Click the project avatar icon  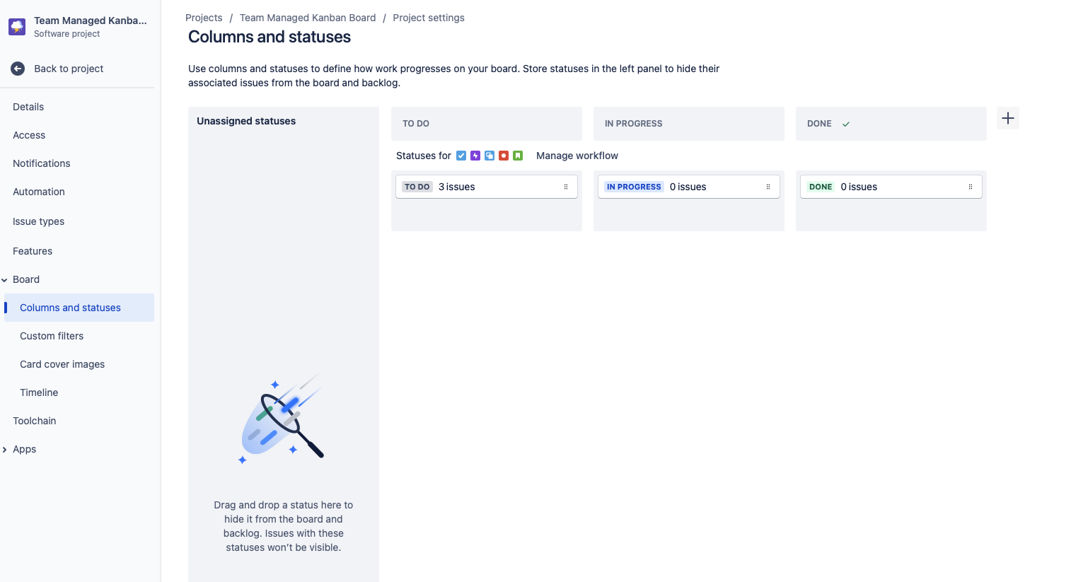17,27
